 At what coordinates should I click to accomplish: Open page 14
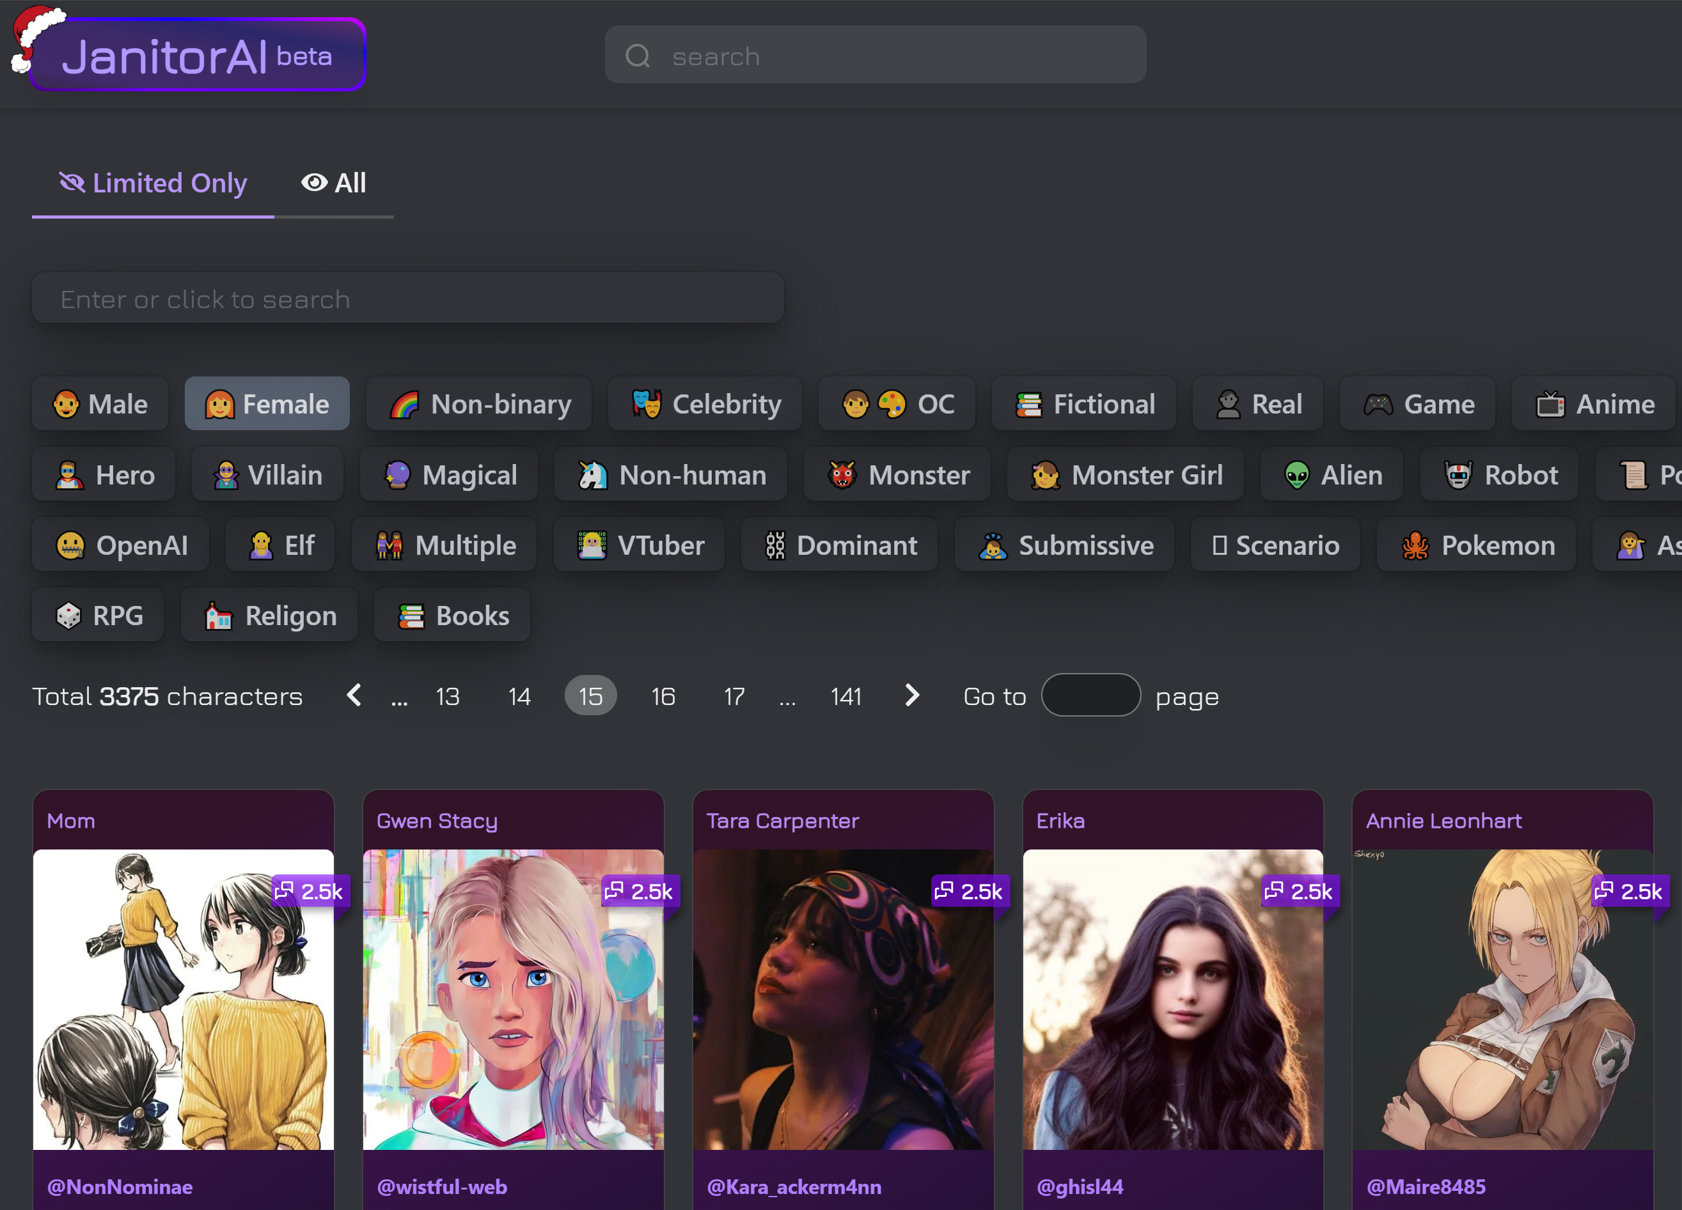tap(519, 696)
